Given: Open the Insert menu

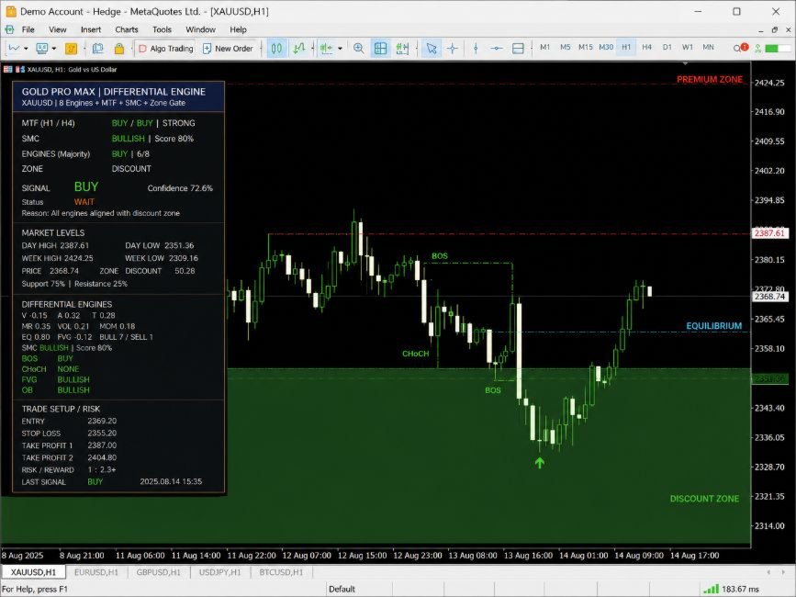Looking at the screenshot, I should tap(91, 29).
